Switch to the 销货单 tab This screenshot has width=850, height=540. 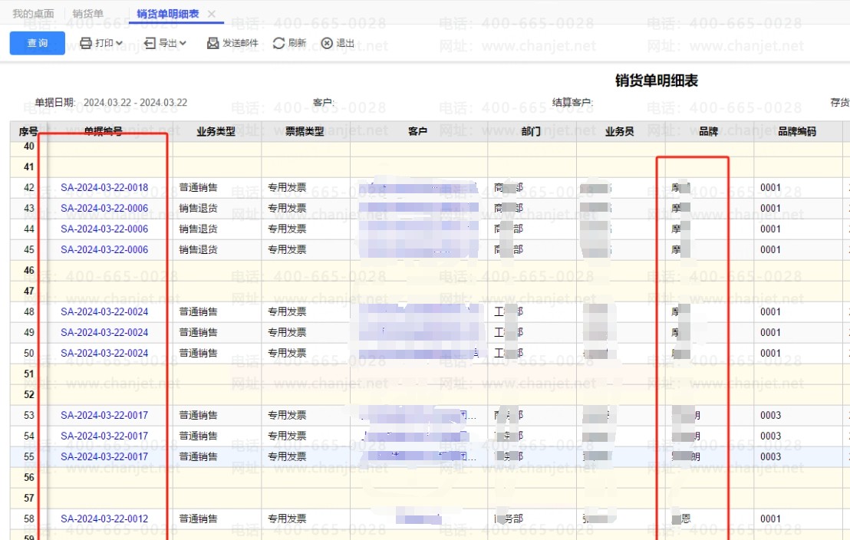87,14
